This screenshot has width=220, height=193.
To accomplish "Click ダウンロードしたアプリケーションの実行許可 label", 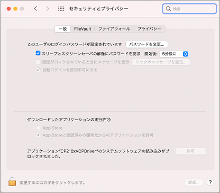I will 69,120.
